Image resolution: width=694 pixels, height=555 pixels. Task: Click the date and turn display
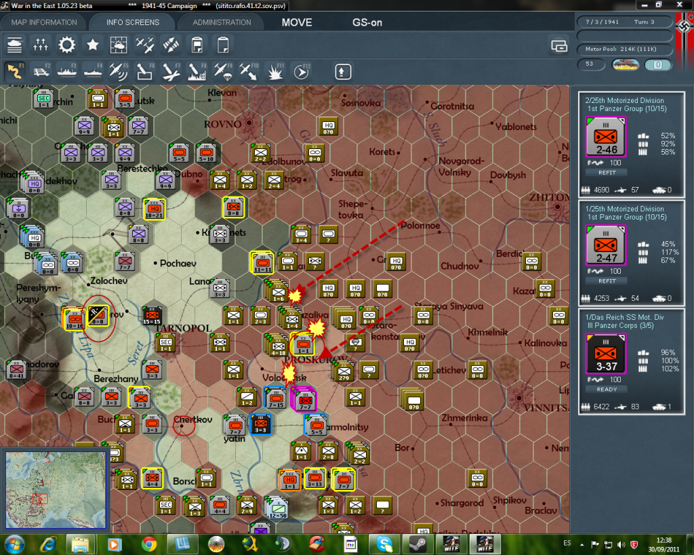[624, 22]
